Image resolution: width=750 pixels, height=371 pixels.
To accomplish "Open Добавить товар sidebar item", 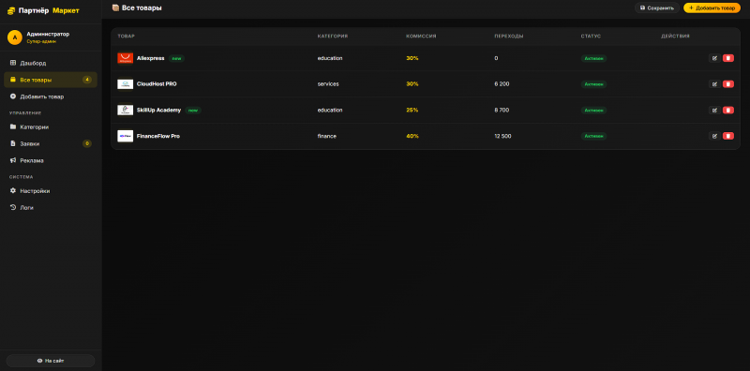I will click(x=51, y=96).
